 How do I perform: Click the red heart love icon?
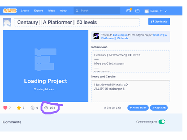pos(5,108)
